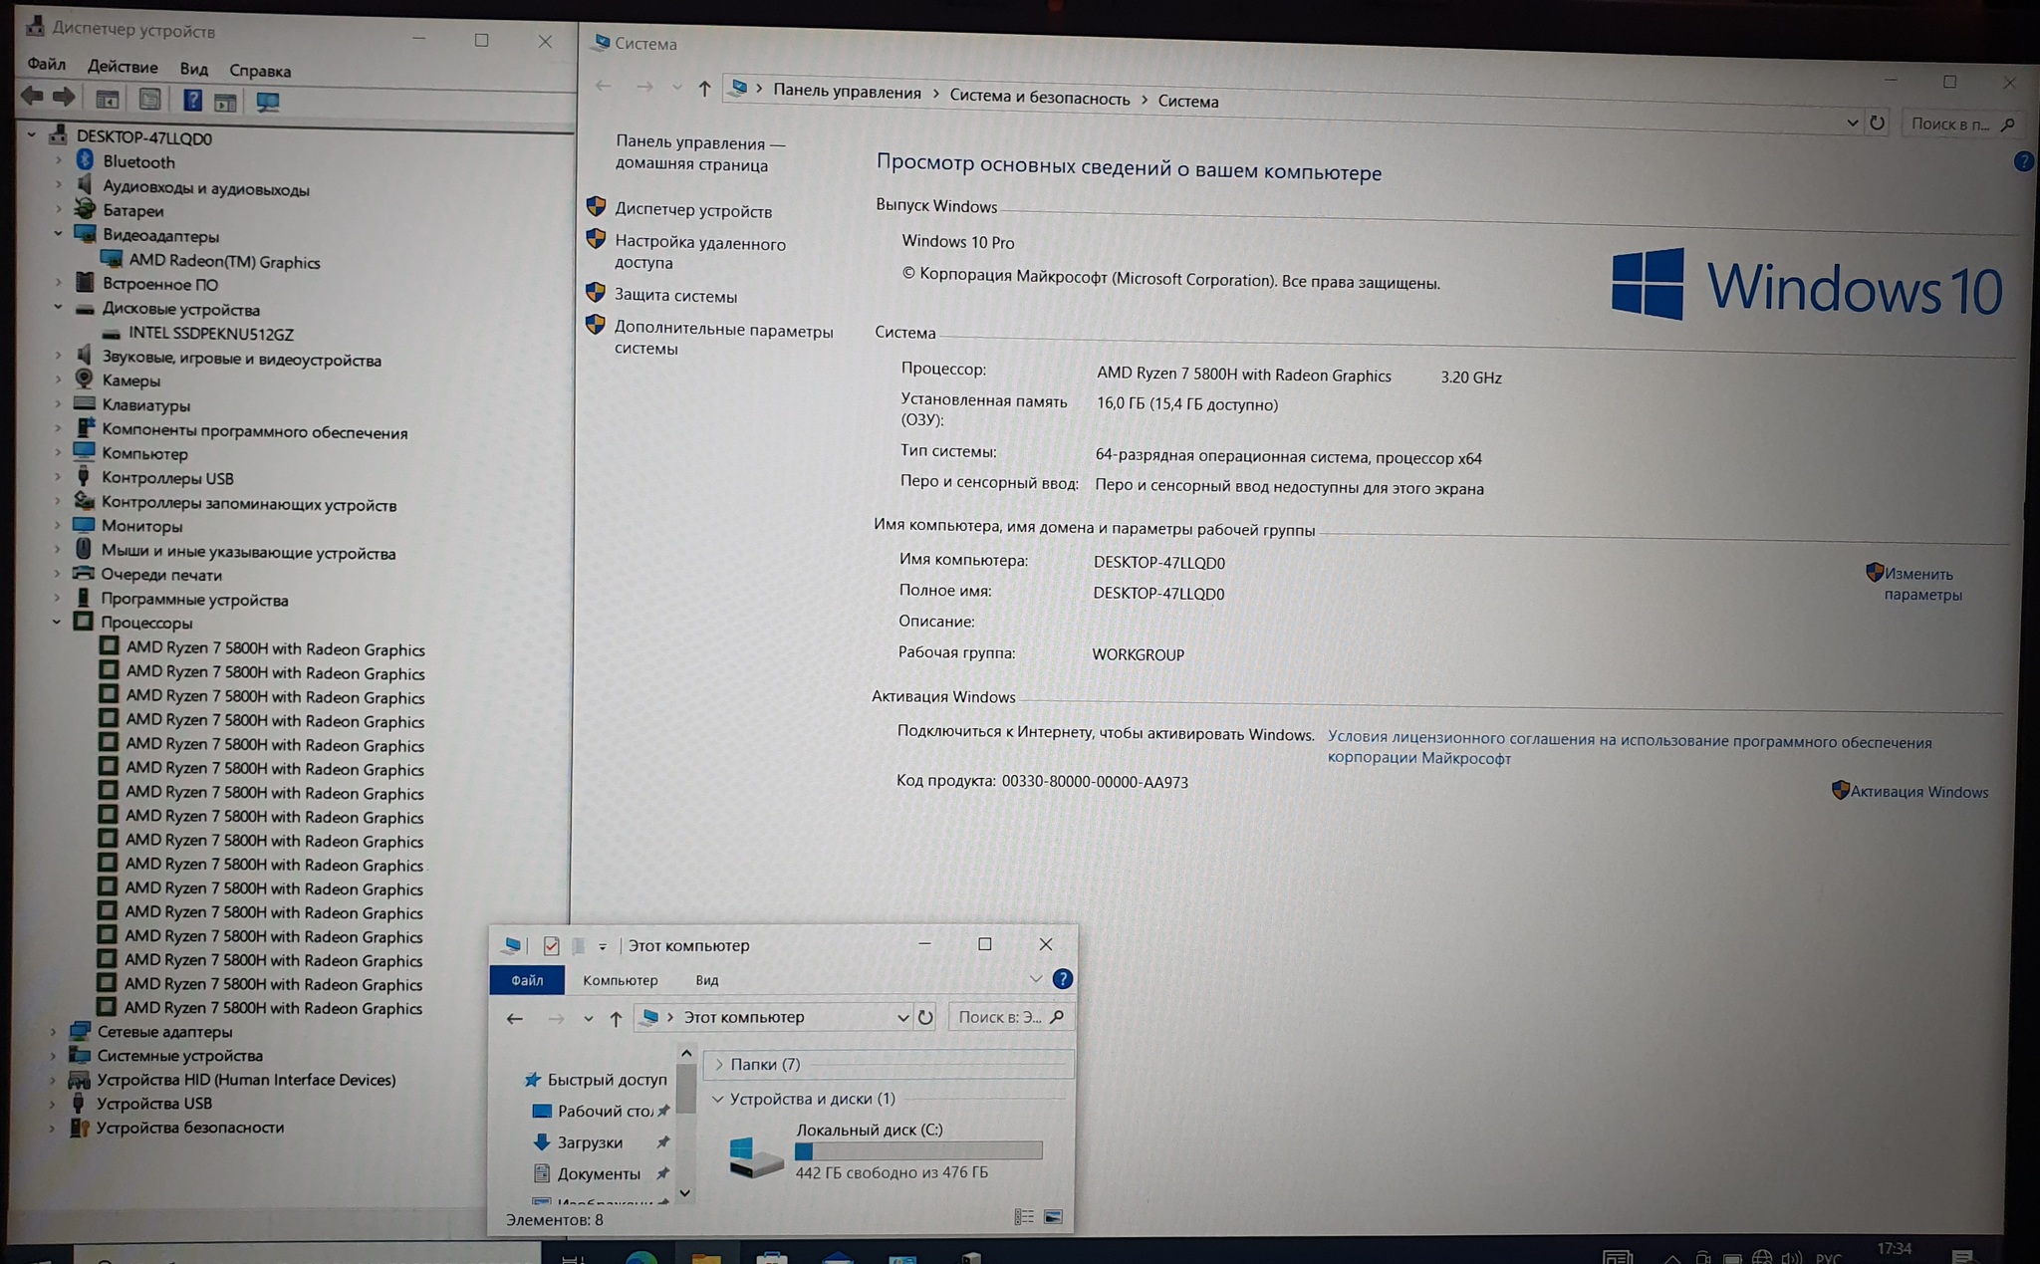Go up one level in System window

(x=704, y=89)
